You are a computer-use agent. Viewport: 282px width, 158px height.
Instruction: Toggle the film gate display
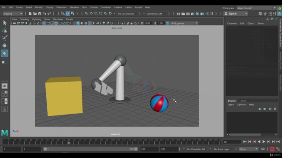click(48, 23)
